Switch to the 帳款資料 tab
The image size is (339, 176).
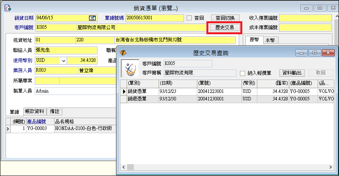[35, 111]
